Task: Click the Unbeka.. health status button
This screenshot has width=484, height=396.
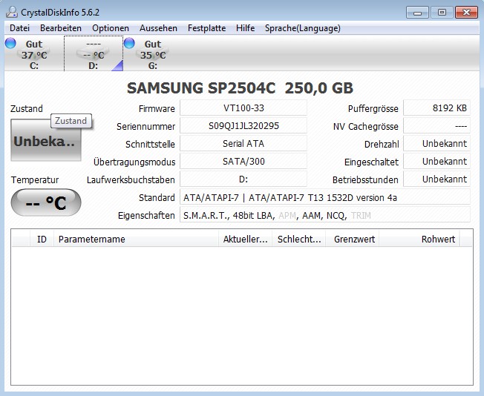Action: pyautogui.click(x=46, y=141)
